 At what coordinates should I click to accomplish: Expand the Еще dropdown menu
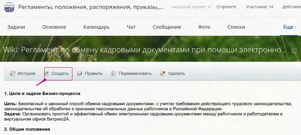[290, 27]
